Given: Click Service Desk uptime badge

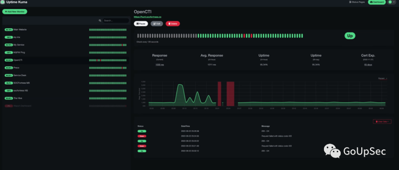Looking at the screenshot, I should [x=8, y=76].
